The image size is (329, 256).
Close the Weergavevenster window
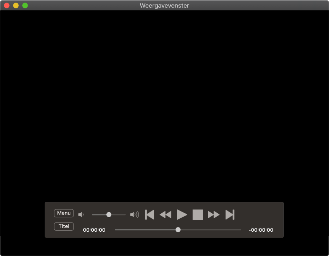(7, 5)
